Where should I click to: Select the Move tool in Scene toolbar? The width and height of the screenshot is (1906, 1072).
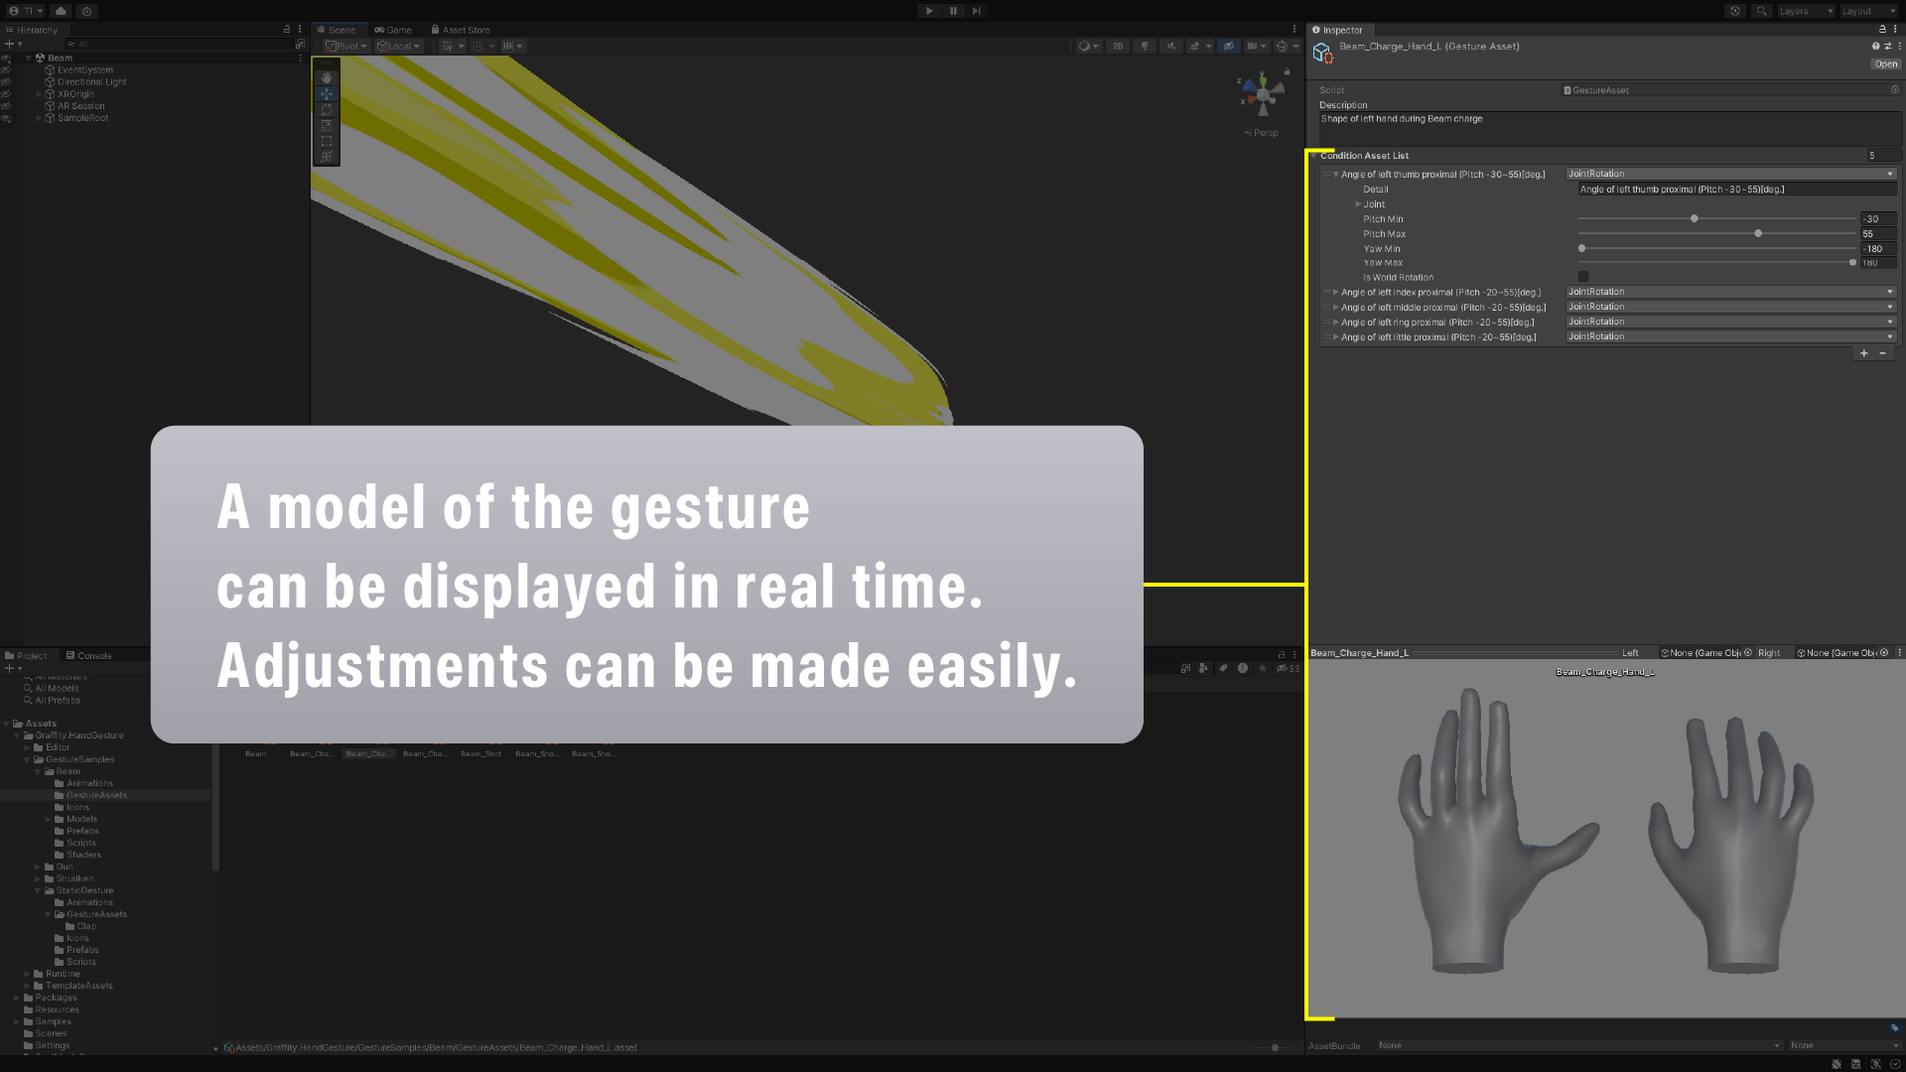click(327, 93)
